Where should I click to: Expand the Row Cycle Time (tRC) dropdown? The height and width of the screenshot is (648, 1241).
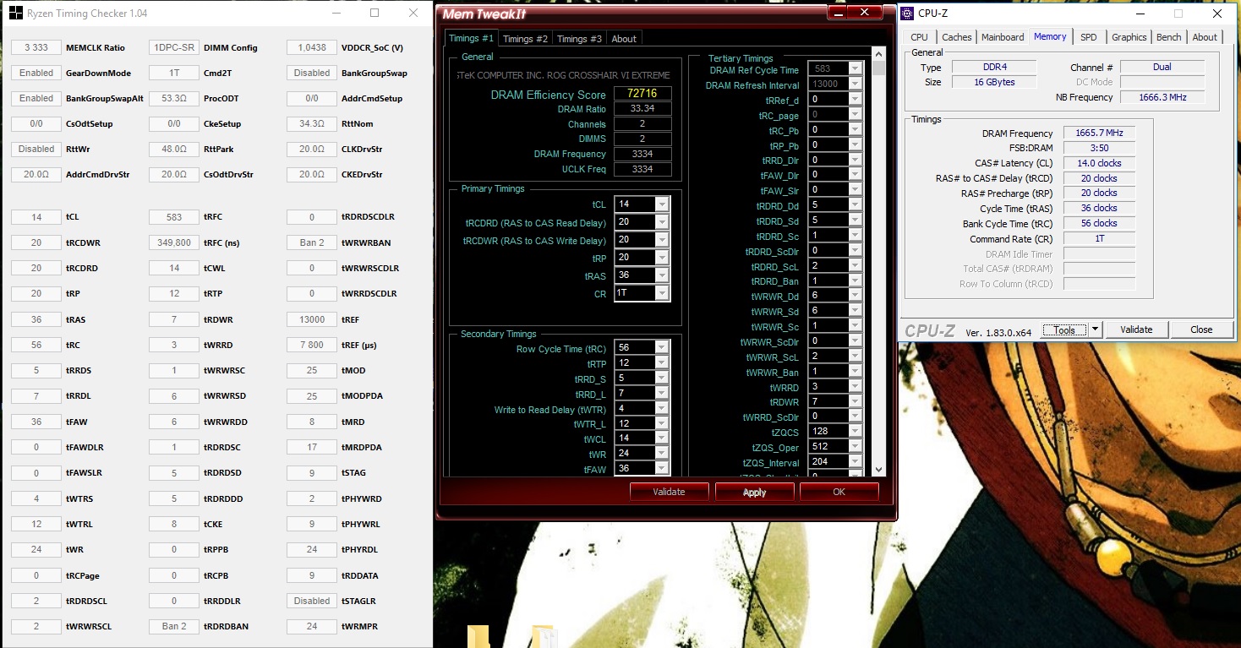(x=662, y=347)
